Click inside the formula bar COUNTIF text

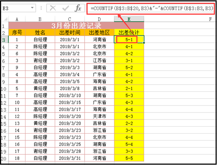[152, 9]
